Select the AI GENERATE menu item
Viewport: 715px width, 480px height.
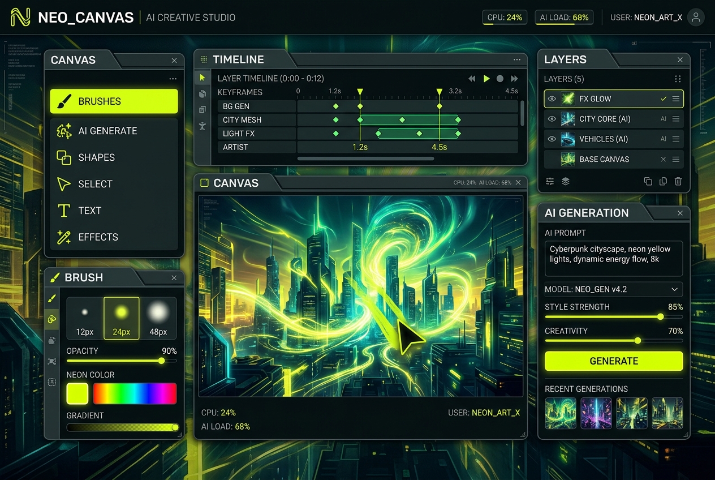pos(114,131)
